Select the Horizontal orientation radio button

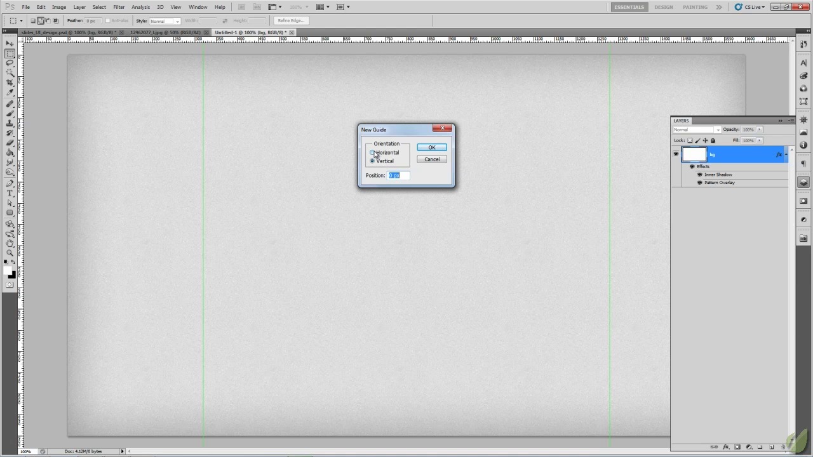click(372, 152)
